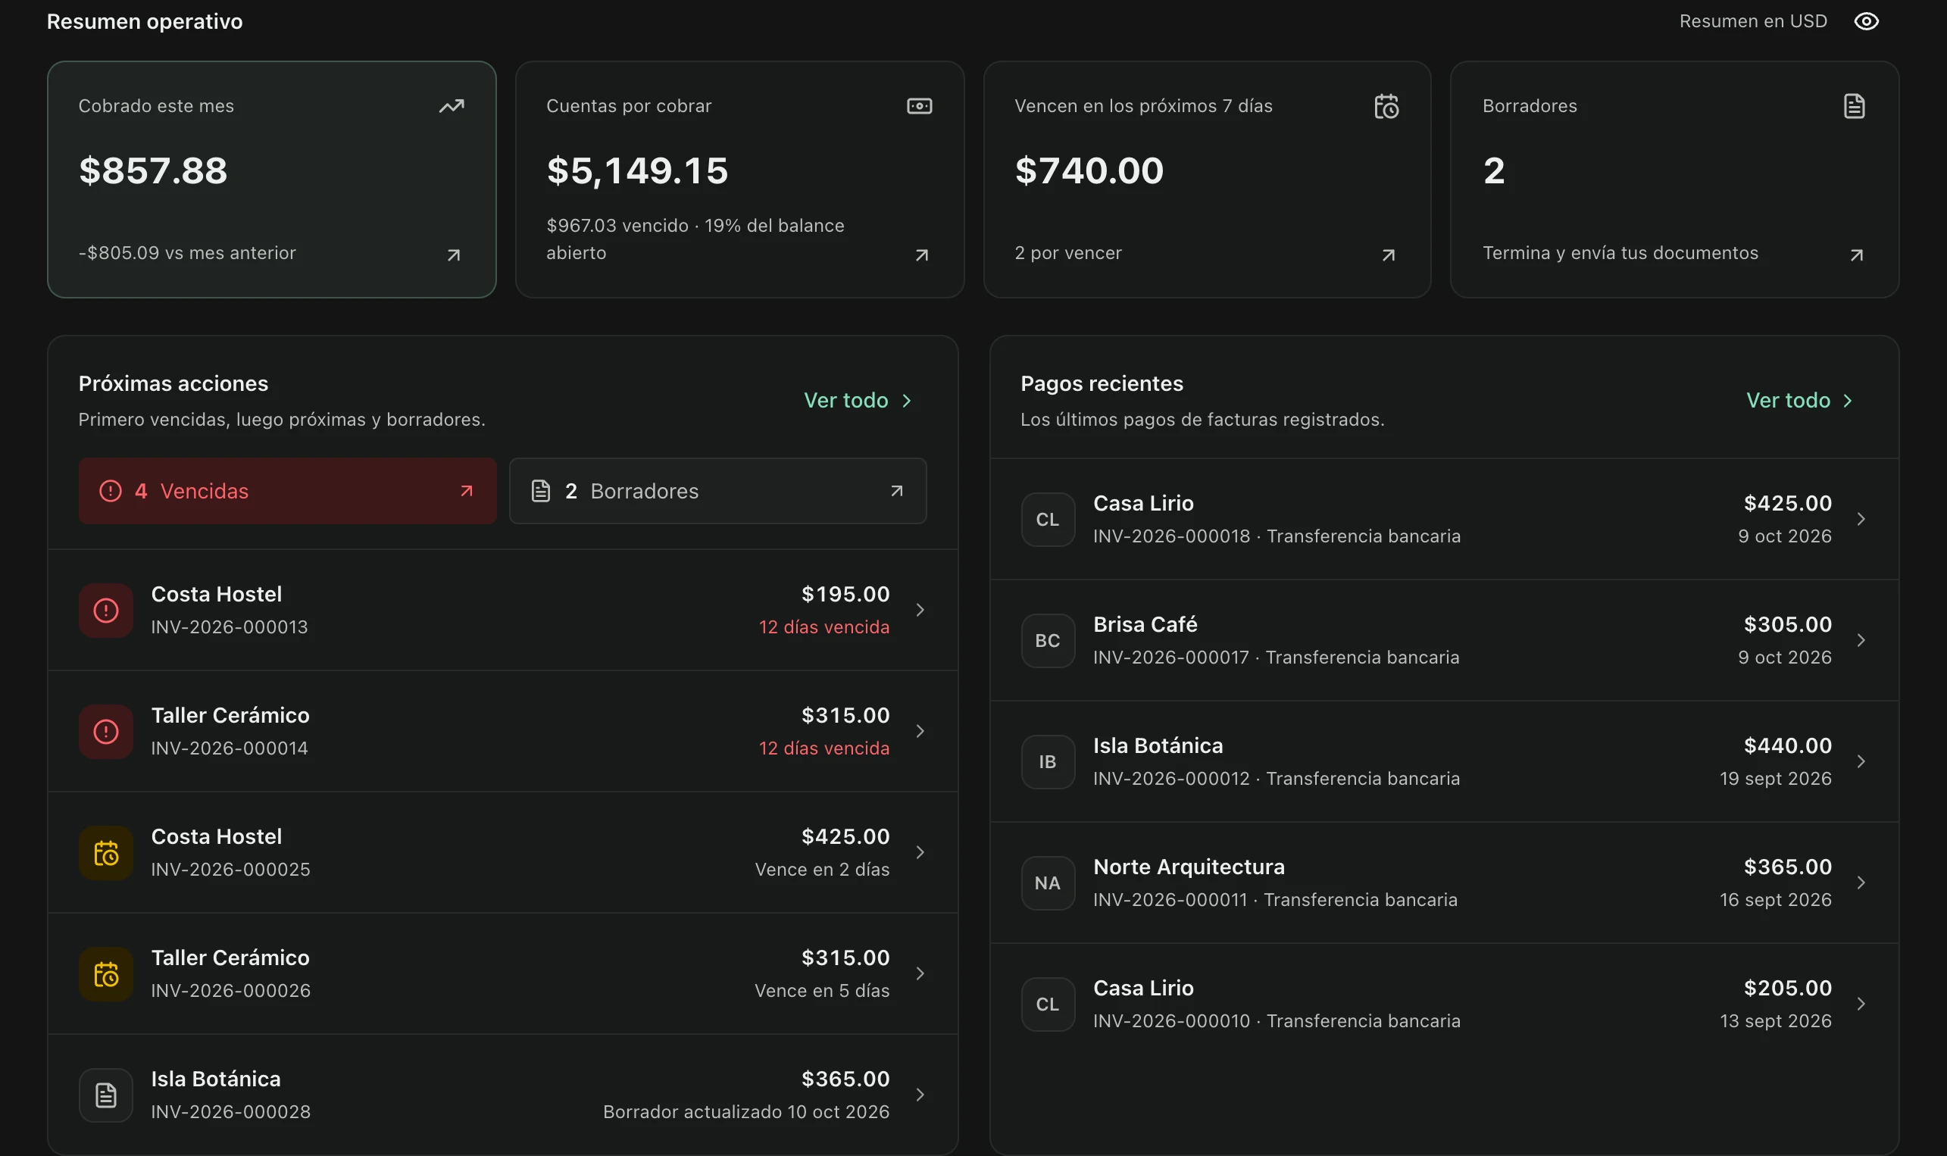Click draft document icon for INV-2026-000028
Image resolution: width=1947 pixels, height=1156 pixels.
[x=106, y=1095]
